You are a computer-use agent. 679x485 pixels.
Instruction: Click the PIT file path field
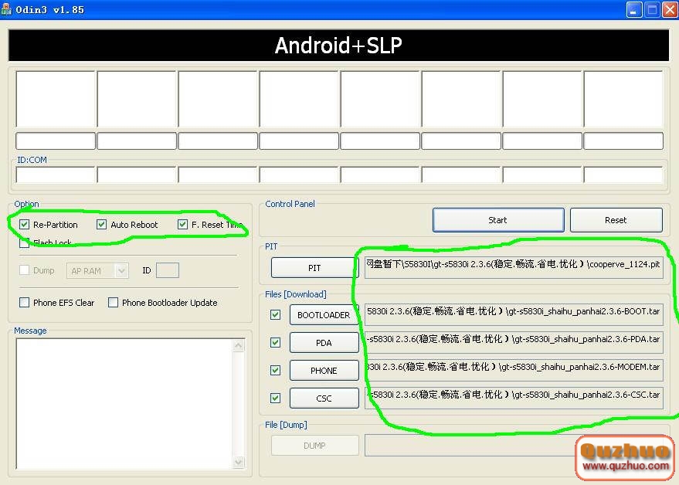pos(514,267)
